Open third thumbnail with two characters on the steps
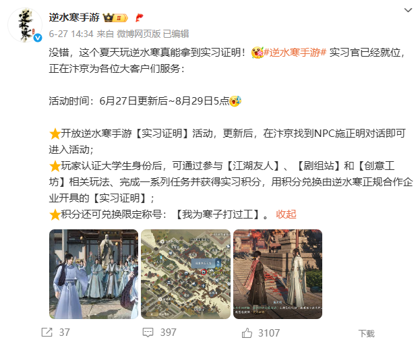 [x=278, y=274]
